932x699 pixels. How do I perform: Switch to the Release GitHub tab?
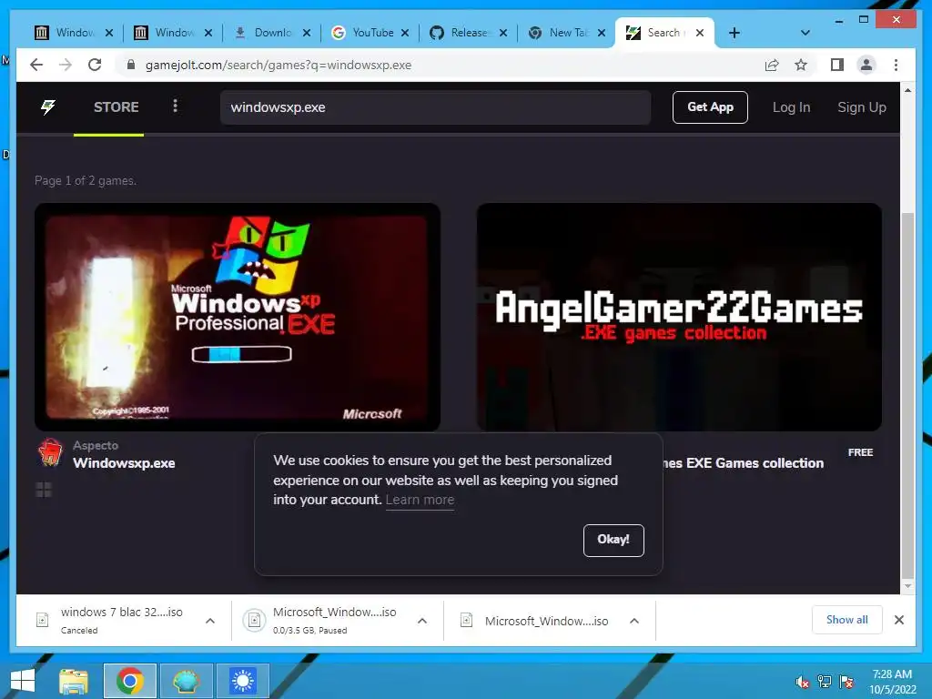tap(469, 33)
